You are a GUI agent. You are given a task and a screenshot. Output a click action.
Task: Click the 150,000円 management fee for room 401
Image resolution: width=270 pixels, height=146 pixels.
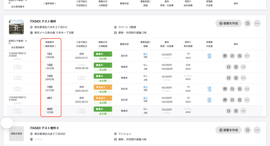(167, 102)
